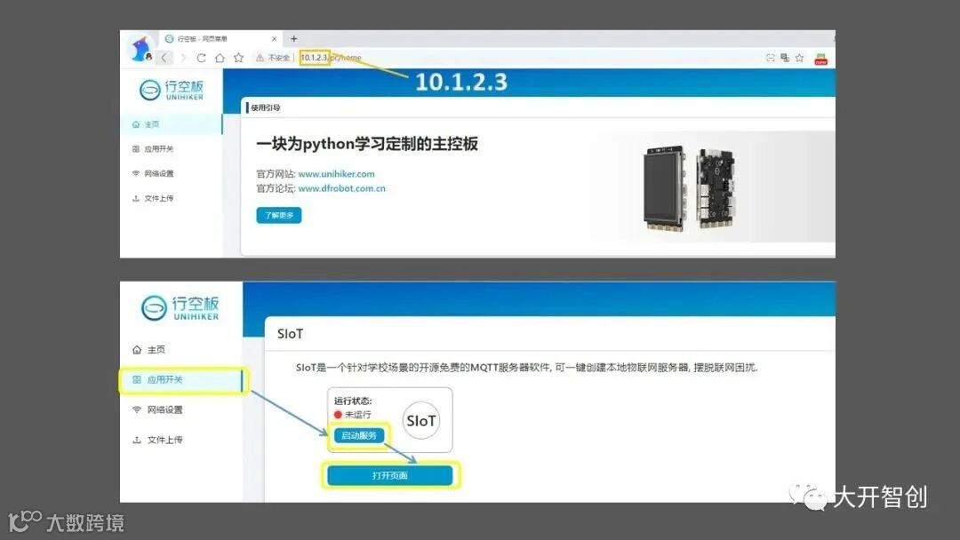Bookmark the page with the star beside the home icon
This screenshot has height=540, width=960.
tap(239, 58)
